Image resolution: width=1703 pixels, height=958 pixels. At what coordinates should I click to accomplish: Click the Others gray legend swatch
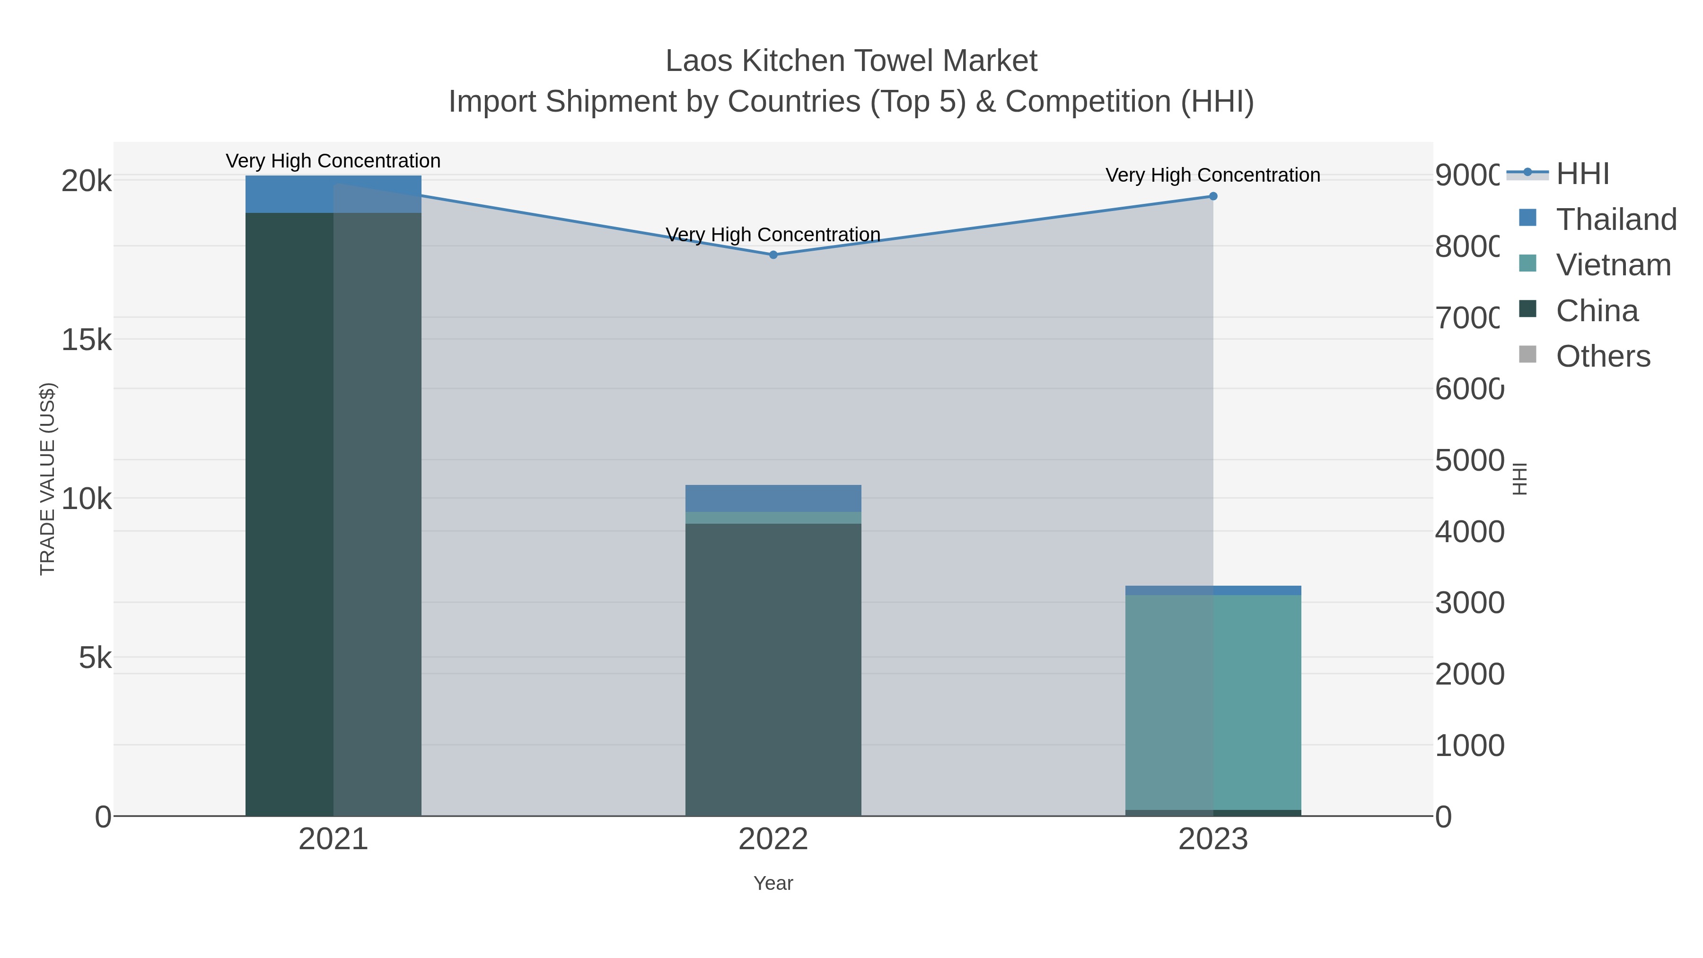(x=1528, y=354)
